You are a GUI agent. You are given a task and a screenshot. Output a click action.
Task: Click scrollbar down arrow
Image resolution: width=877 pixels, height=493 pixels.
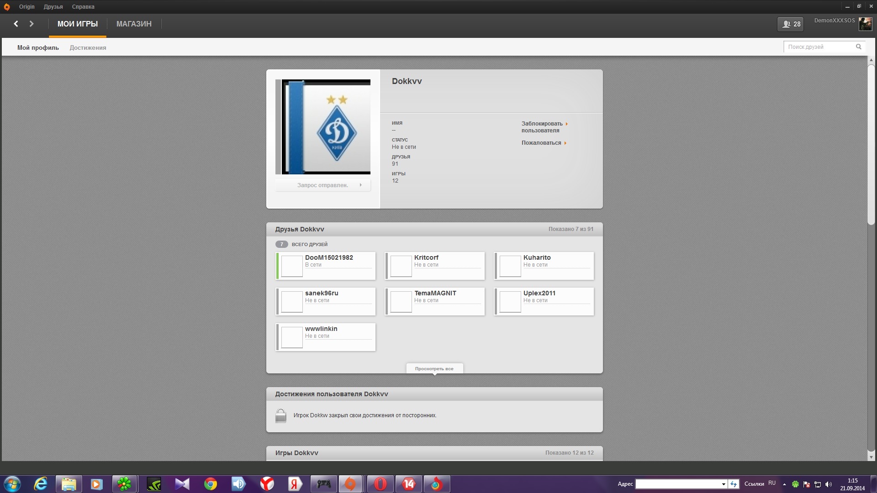click(871, 457)
